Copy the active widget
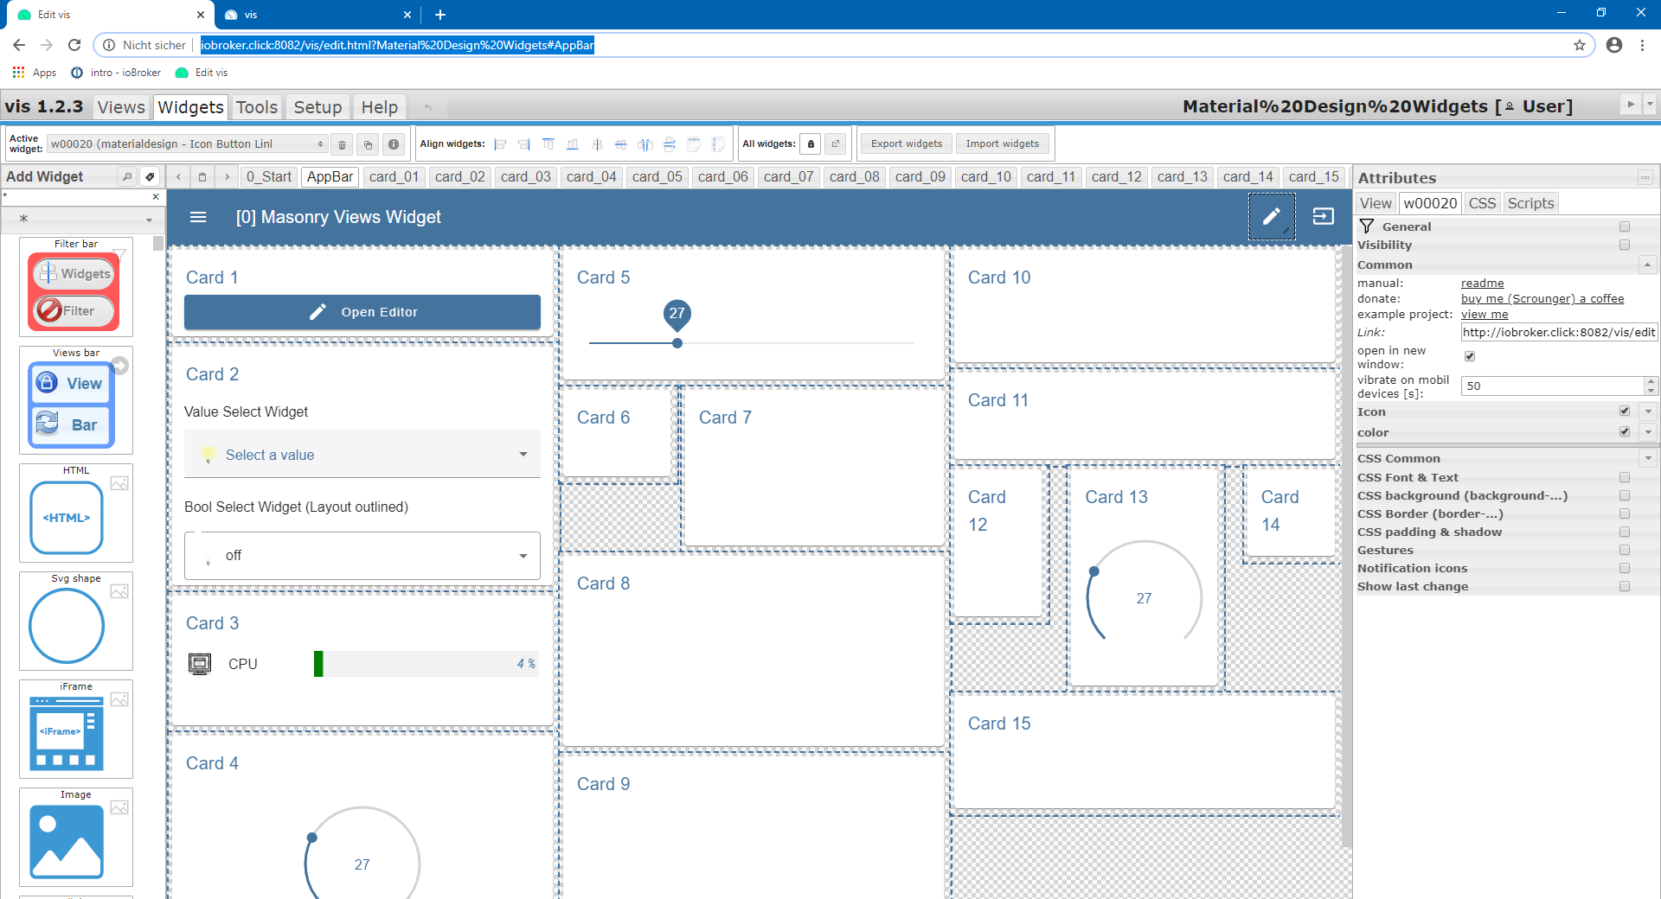Image resolution: width=1661 pixels, height=899 pixels. click(x=368, y=144)
